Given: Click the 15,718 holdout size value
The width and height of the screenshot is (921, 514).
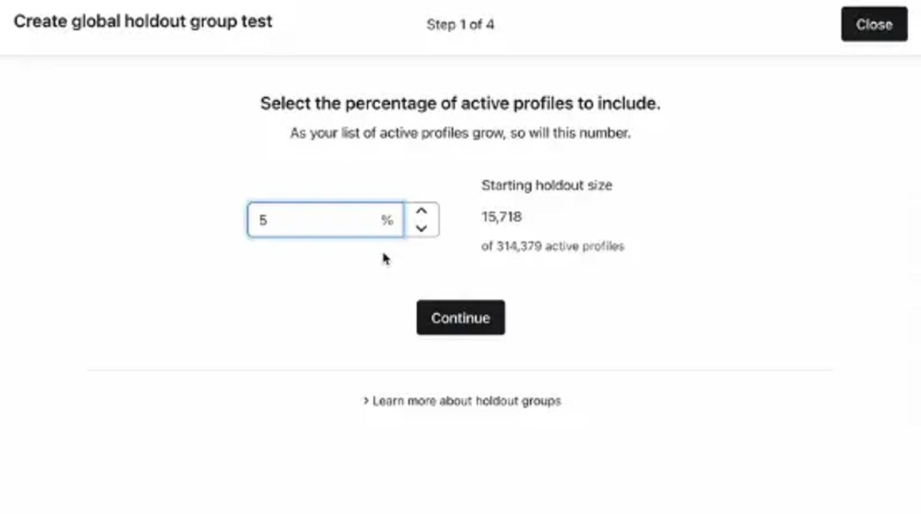Looking at the screenshot, I should coord(502,217).
